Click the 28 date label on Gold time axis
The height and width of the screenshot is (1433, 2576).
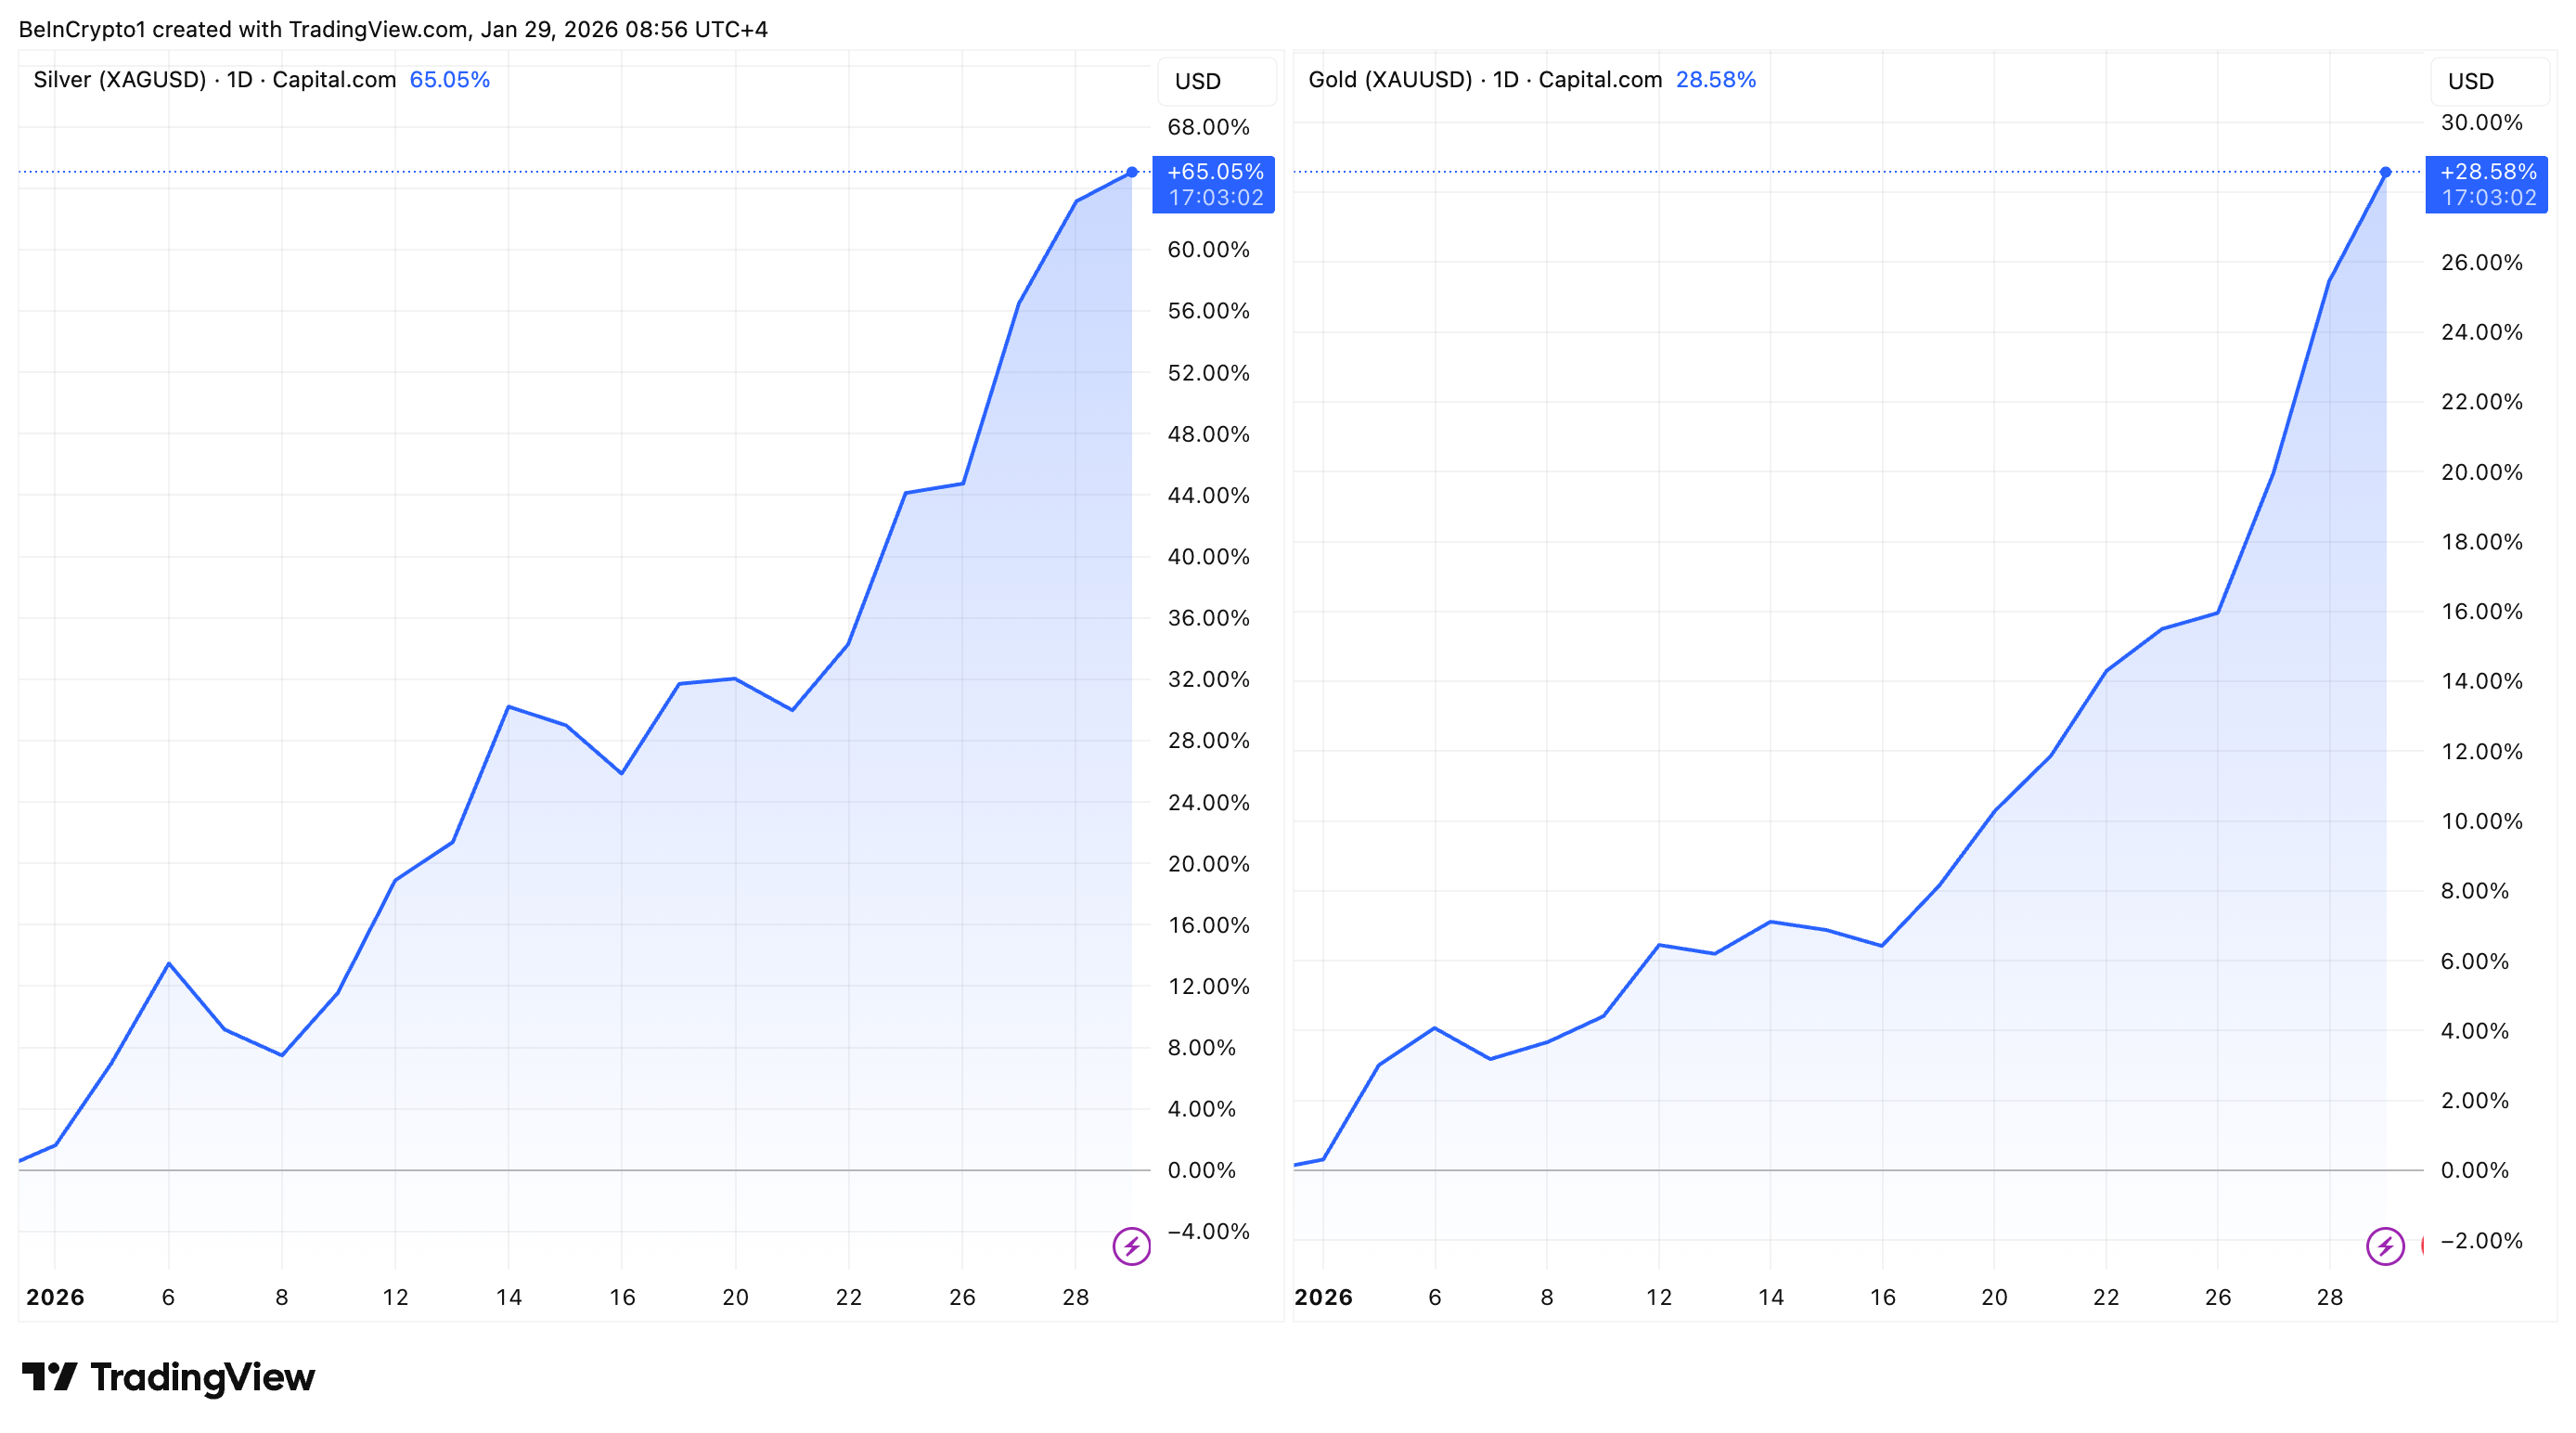(x=2329, y=1297)
